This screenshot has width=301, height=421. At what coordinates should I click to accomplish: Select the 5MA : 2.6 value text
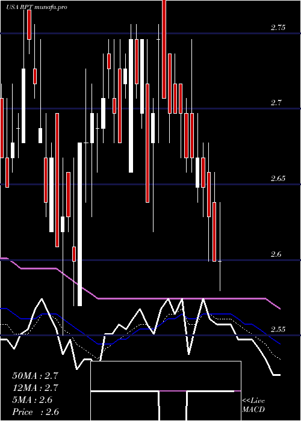coord(33,400)
